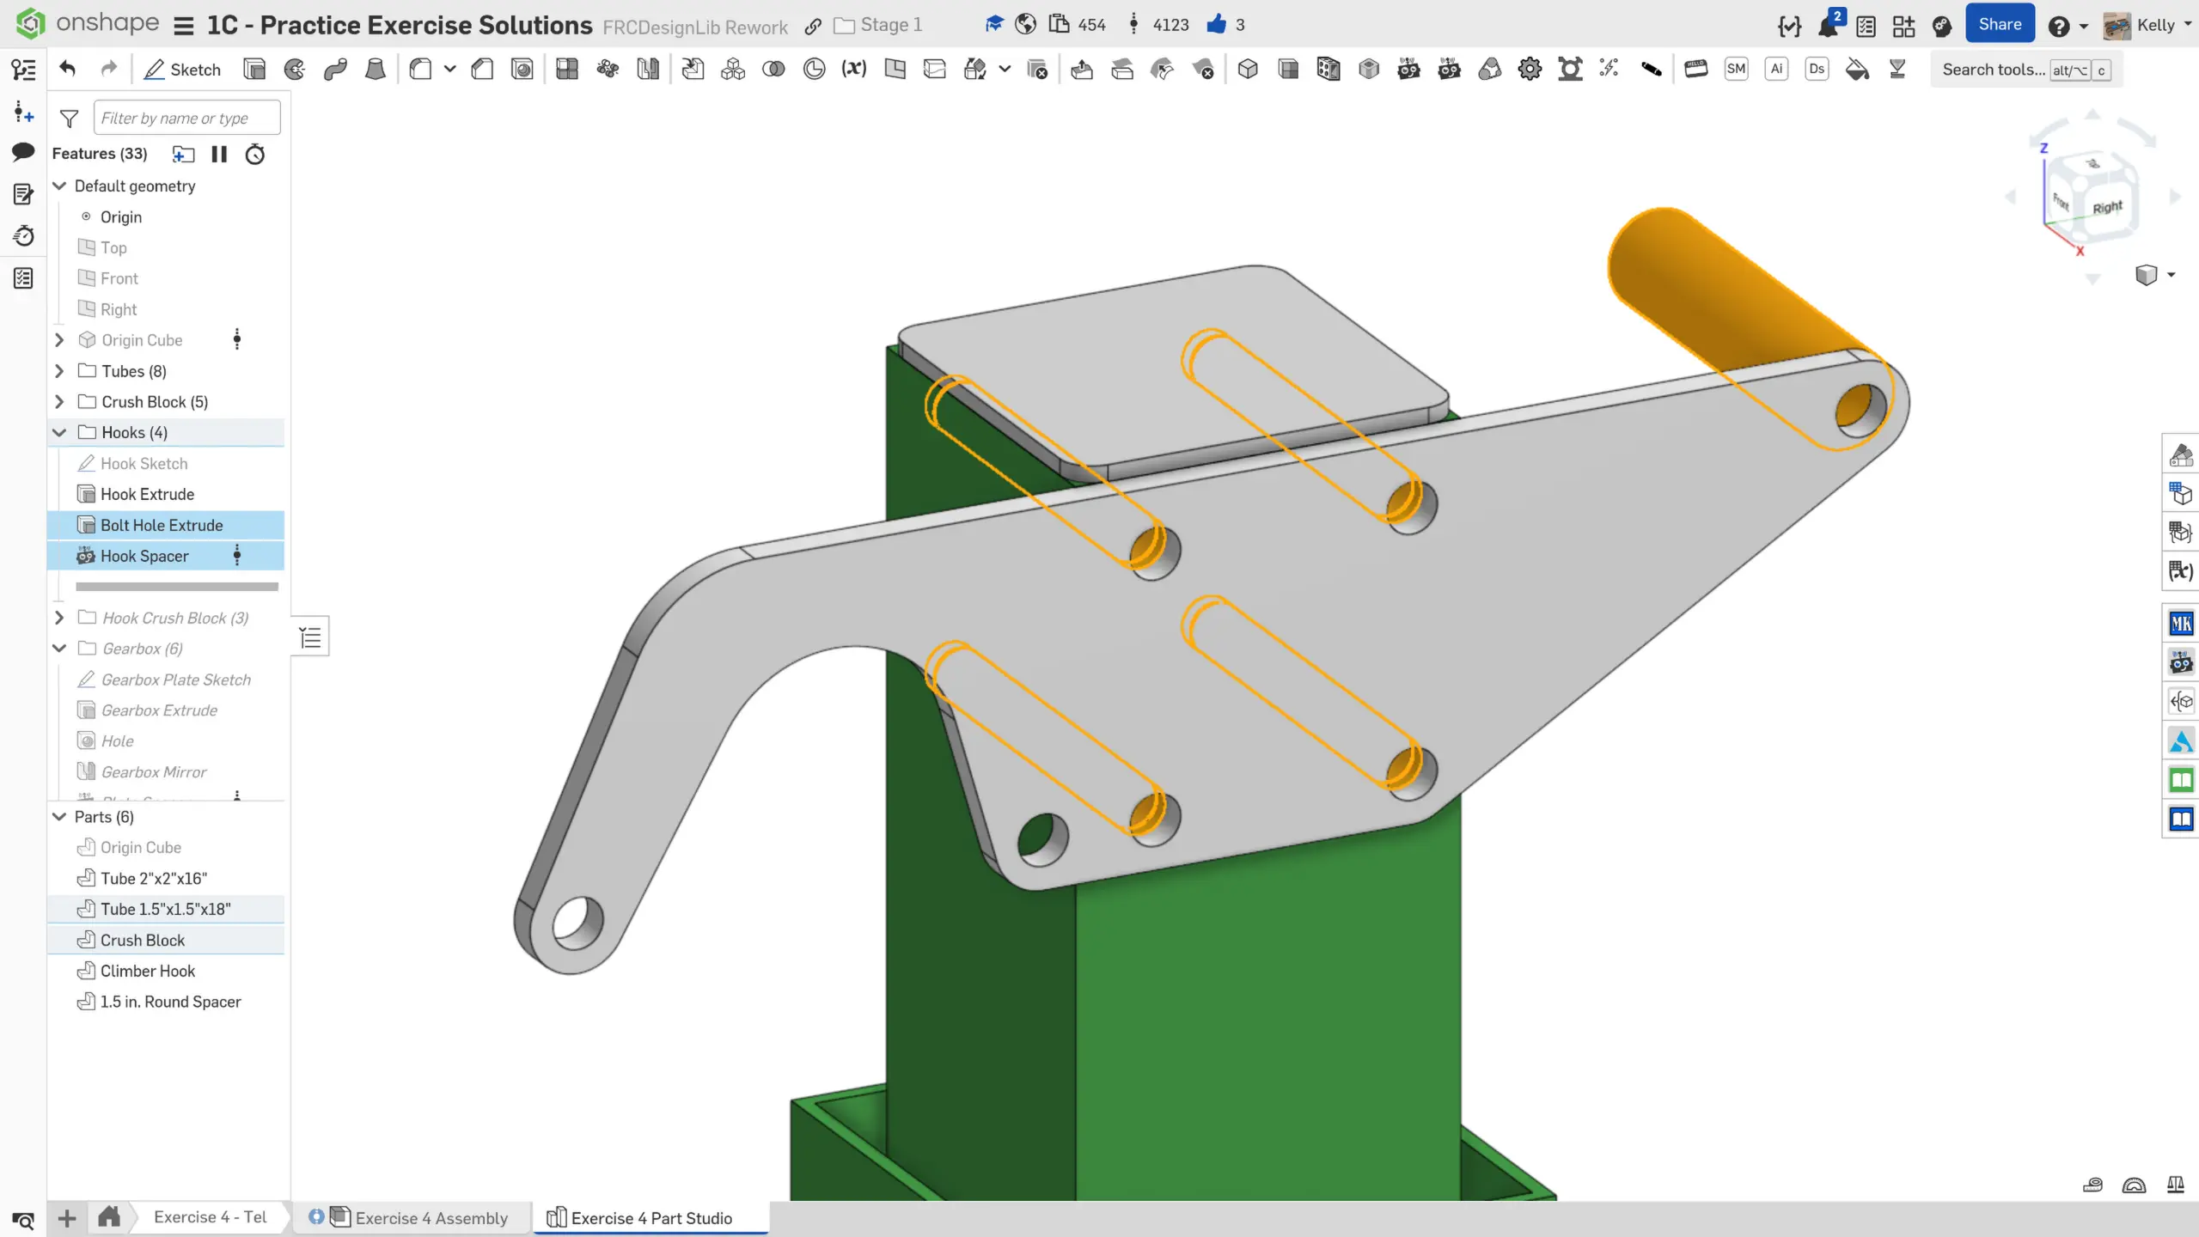This screenshot has height=1237, width=2199.
Task: Toggle the feature filter funnel icon
Action: click(70, 118)
